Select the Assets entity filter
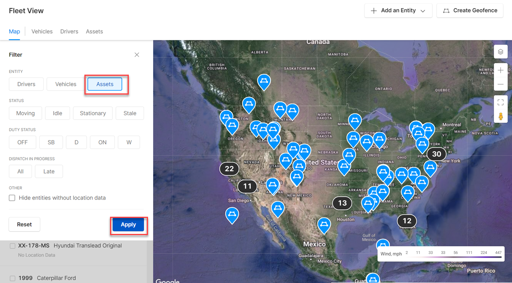The image size is (512, 283). pyautogui.click(x=105, y=84)
